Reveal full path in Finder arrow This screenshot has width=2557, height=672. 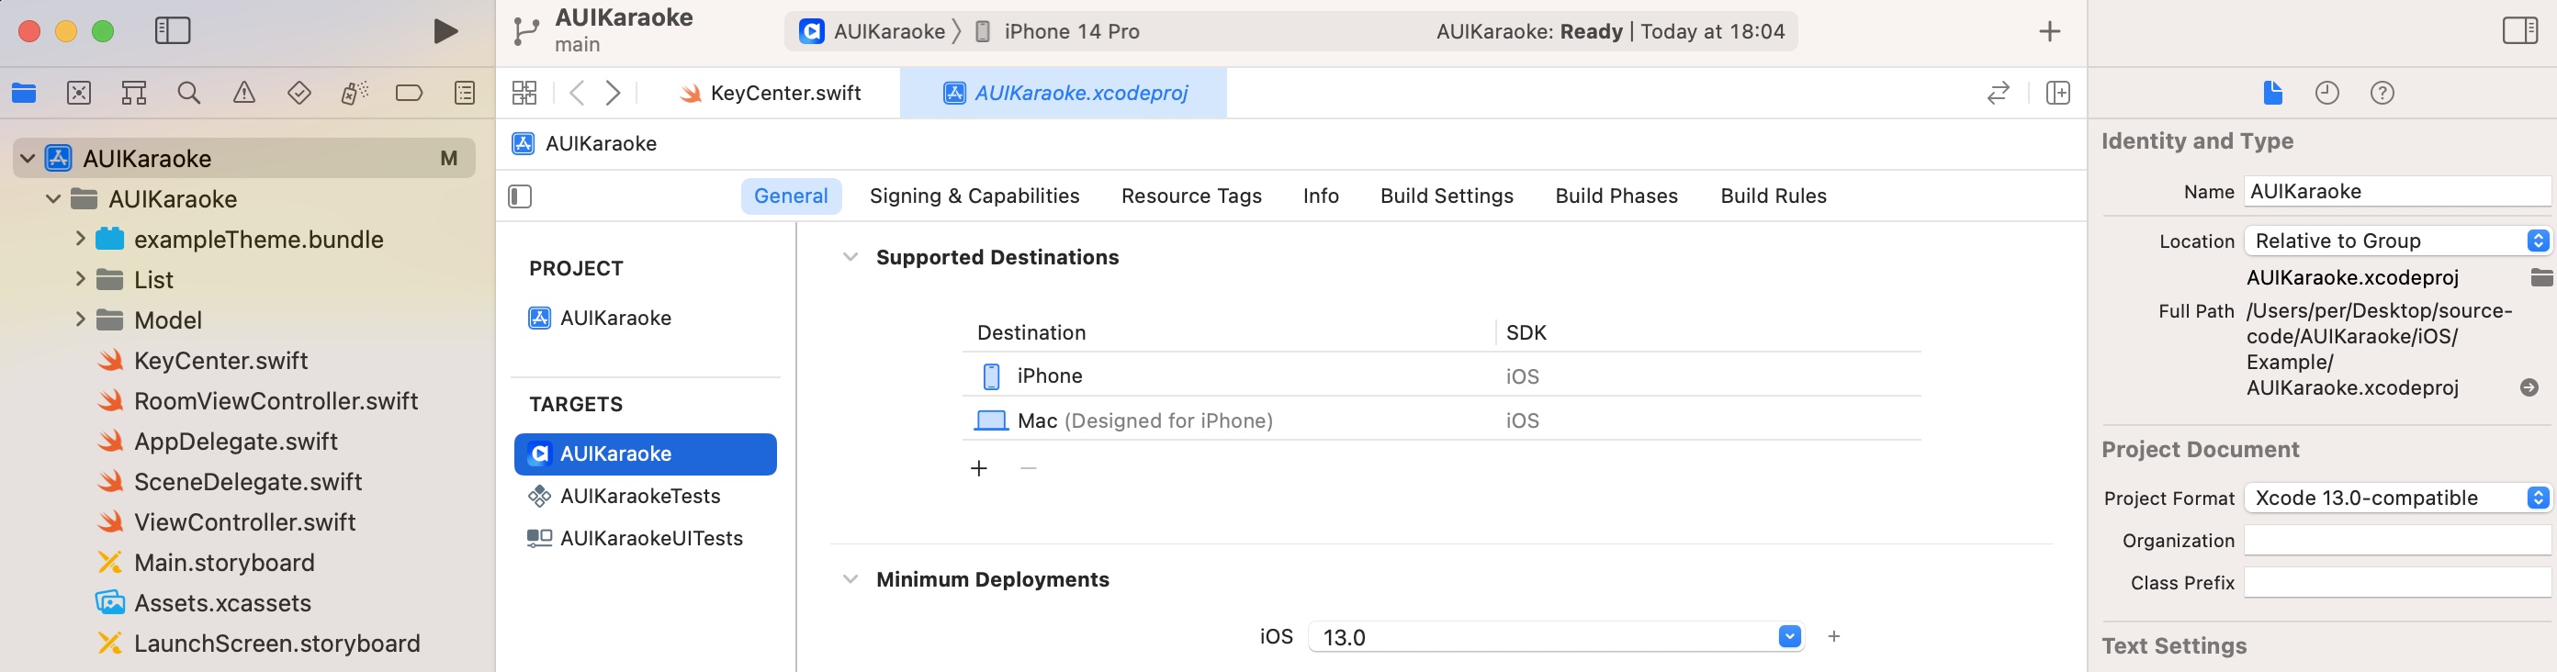pos(2529,388)
